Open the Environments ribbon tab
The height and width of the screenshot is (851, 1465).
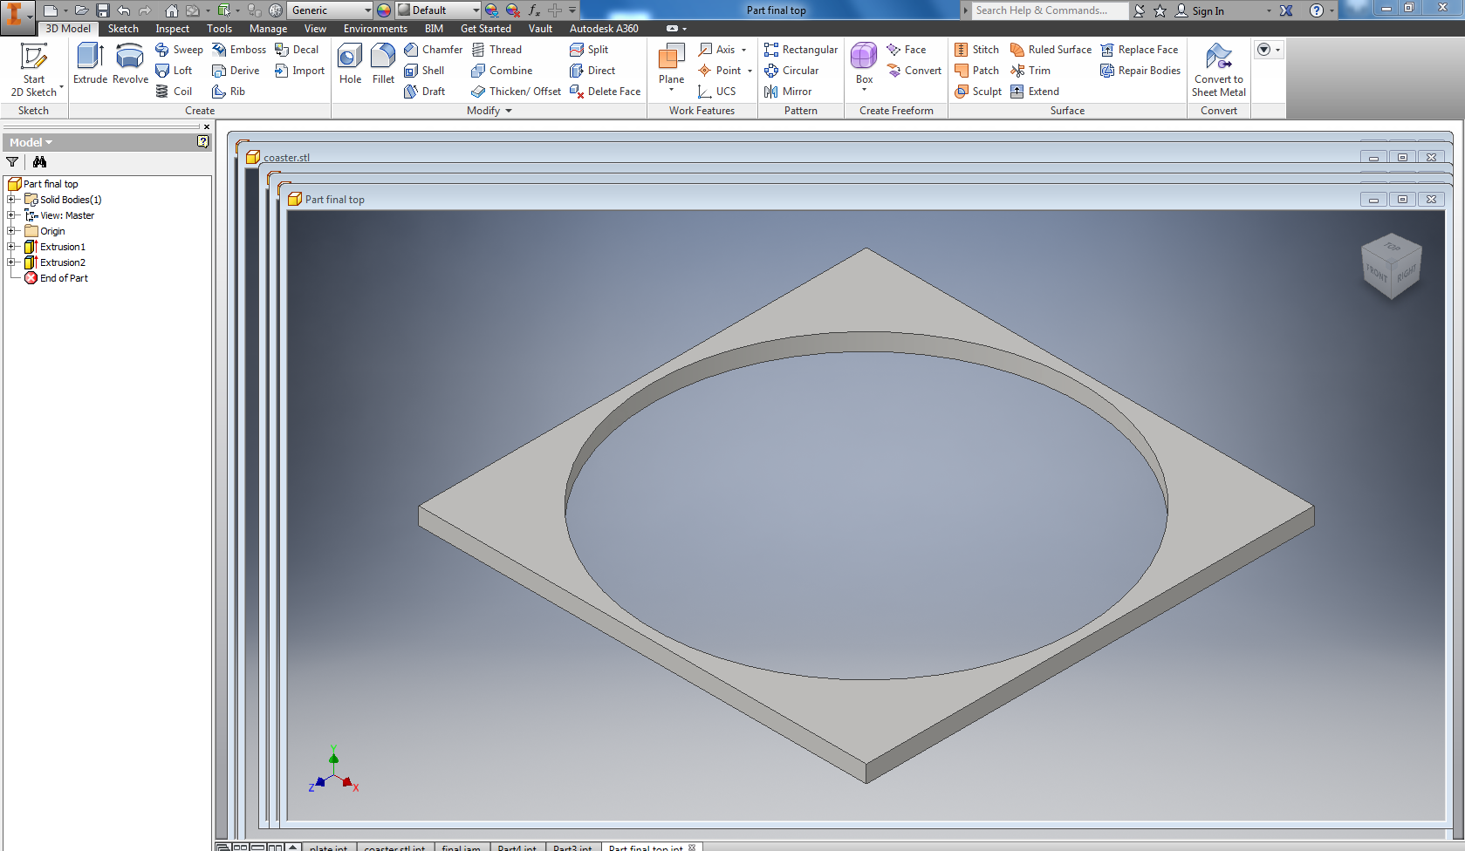tap(375, 29)
